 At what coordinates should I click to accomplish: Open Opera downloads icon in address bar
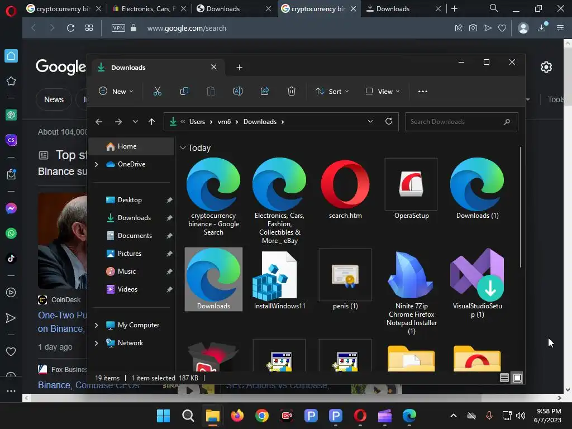click(x=542, y=27)
